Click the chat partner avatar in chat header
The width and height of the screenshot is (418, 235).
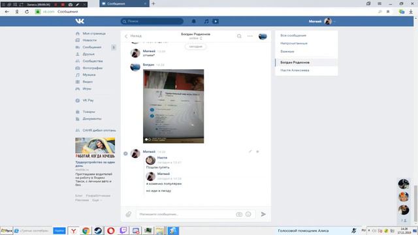click(263, 37)
